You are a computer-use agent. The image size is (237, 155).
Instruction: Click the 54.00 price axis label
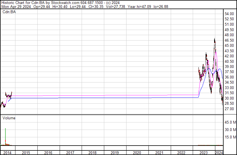coord(229,14)
